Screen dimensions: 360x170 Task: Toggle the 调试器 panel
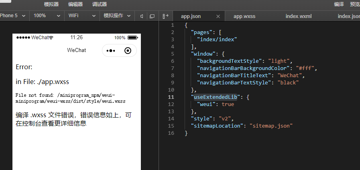point(100,4)
